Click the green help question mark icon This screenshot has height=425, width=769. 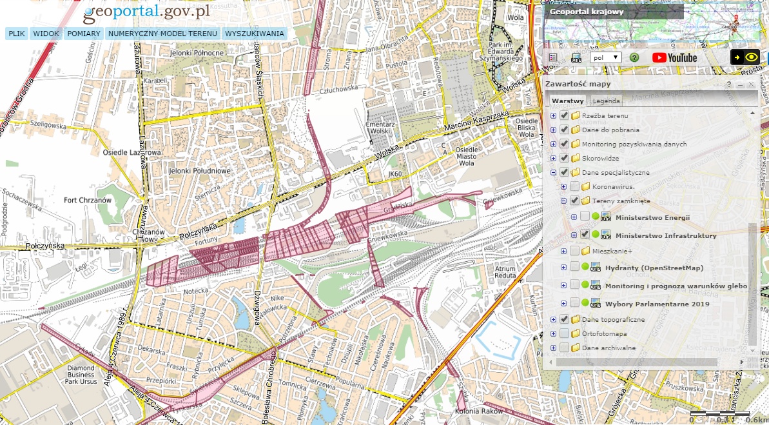(x=634, y=57)
